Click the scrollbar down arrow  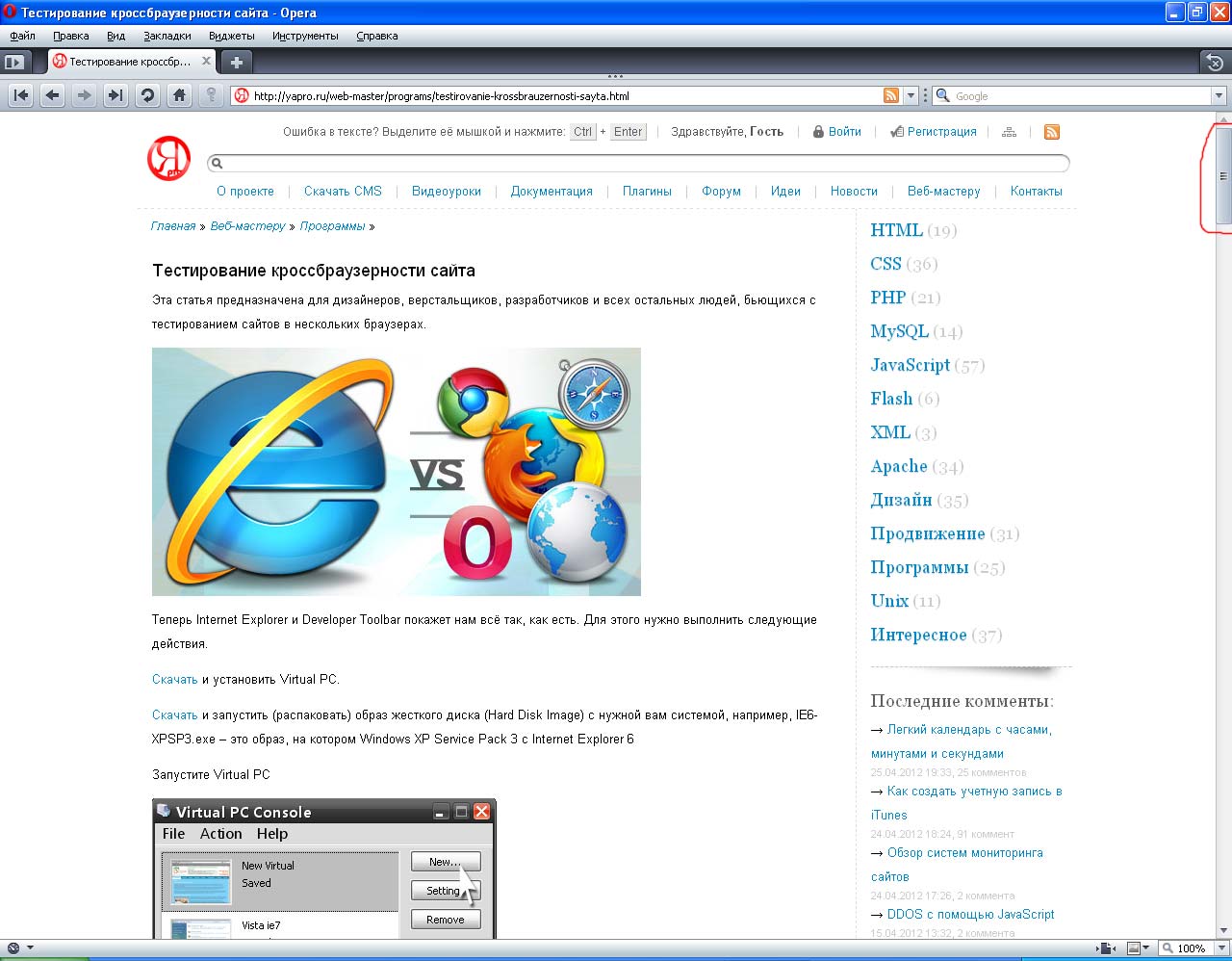click(x=1223, y=931)
